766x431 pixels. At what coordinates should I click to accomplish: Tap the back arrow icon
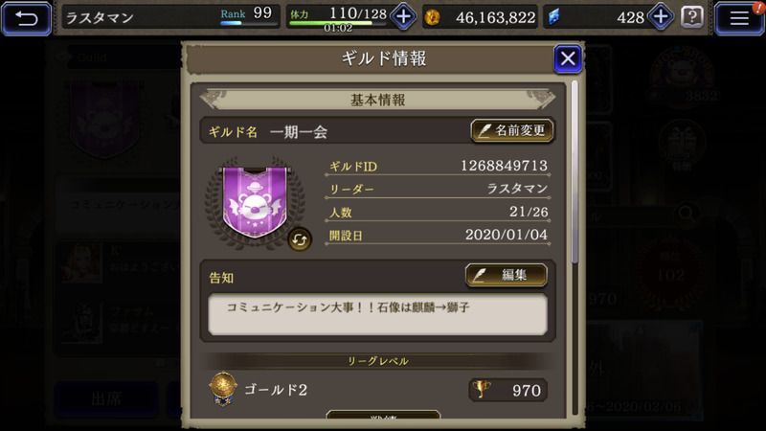click(x=27, y=18)
